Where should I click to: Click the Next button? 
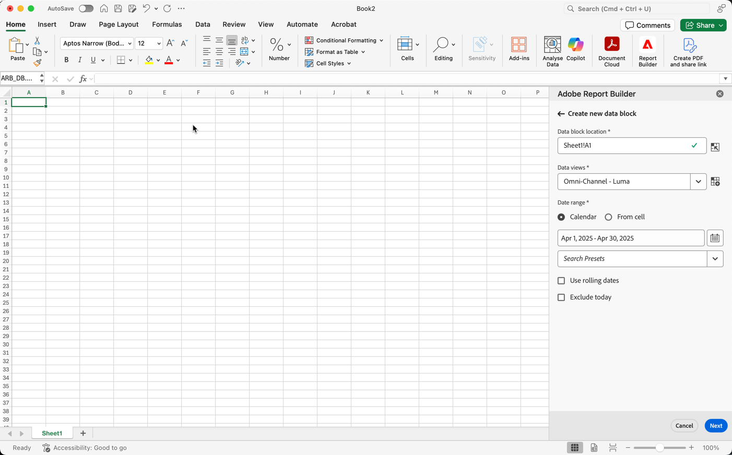click(x=716, y=426)
